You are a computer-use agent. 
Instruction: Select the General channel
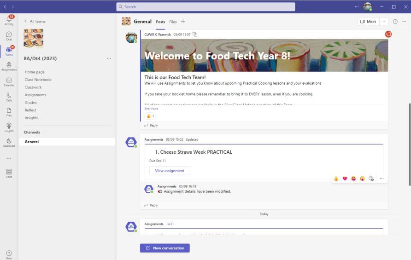pyautogui.click(x=67, y=142)
